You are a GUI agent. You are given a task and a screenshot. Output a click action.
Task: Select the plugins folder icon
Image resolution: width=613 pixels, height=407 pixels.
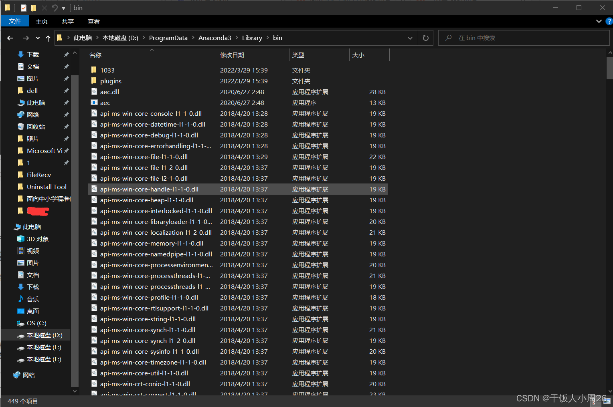click(x=94, y=81)
